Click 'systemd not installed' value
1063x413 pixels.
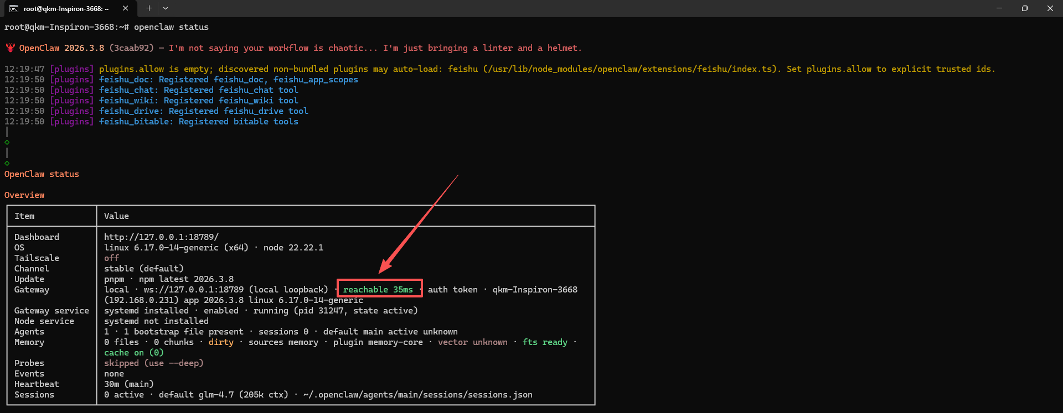(156, 321)
